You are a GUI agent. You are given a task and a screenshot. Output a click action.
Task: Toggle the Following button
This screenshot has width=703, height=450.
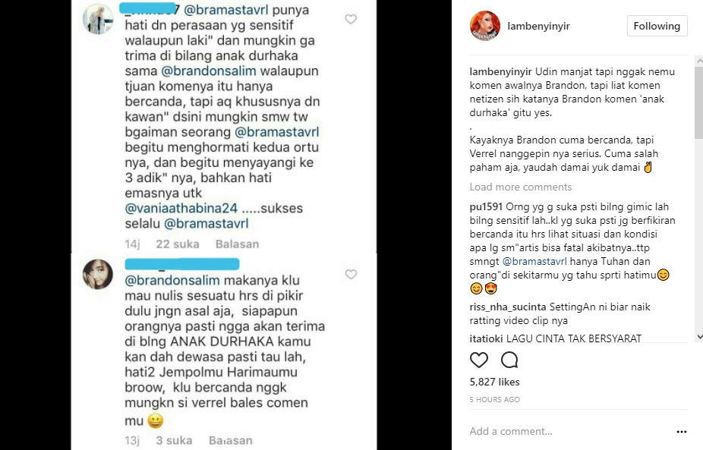pyautogui.click(x=657, y=26)
